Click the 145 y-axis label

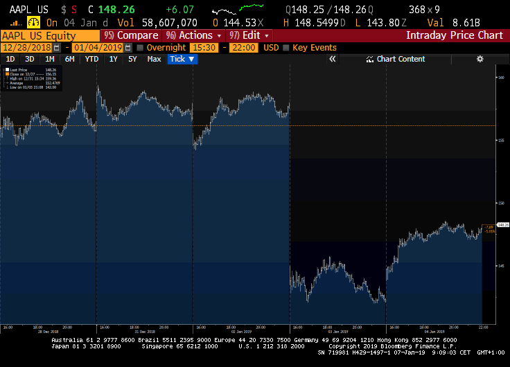click(x=501, y=266)
